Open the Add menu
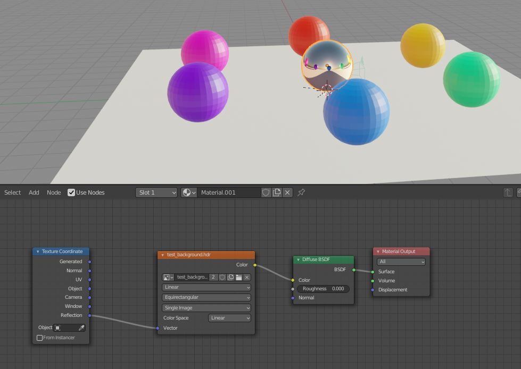 (34, 192)
